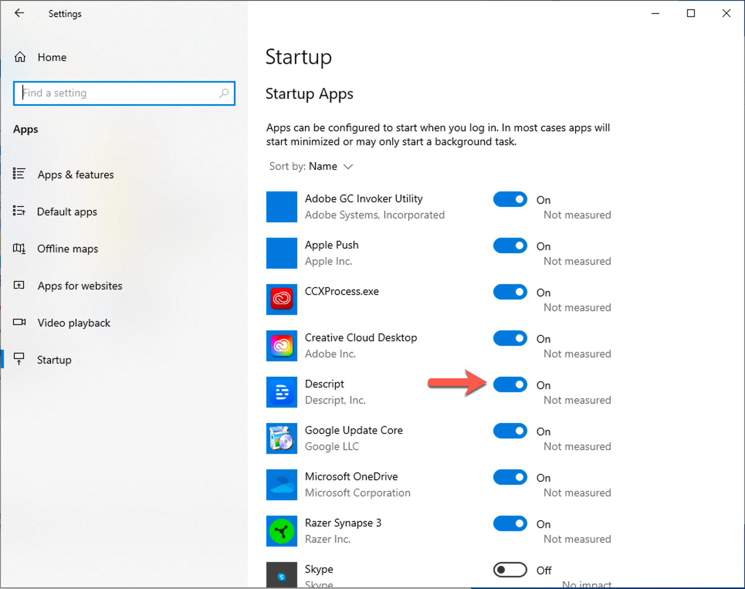Click the Skype Off status label

click(x=544, y=570)
